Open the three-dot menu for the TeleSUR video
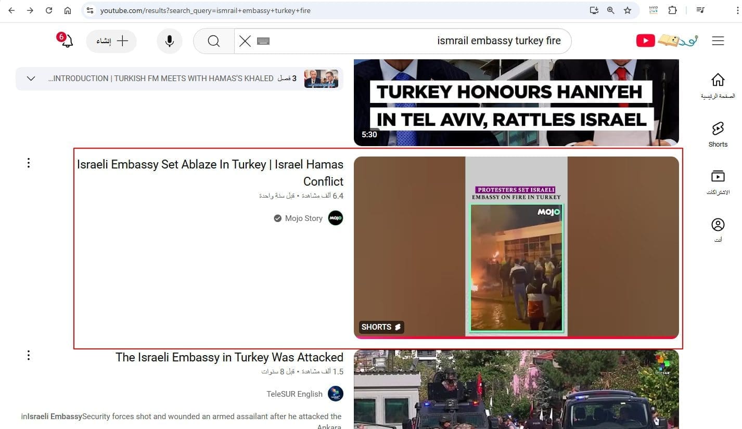The height and width of the screenshot is (429, 742). (x=29, y=356)
